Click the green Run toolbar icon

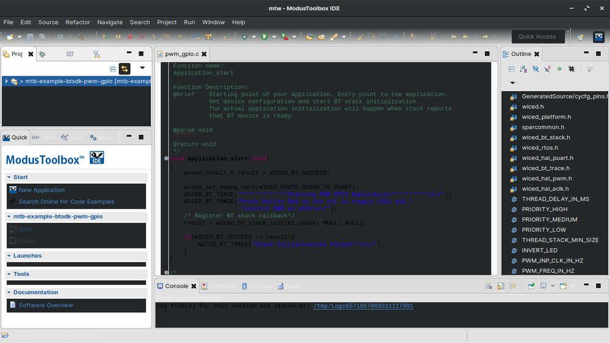coord(264,37)
